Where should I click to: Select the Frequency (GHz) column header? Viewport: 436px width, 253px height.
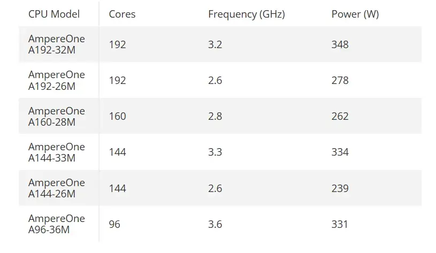coord(247,14)
